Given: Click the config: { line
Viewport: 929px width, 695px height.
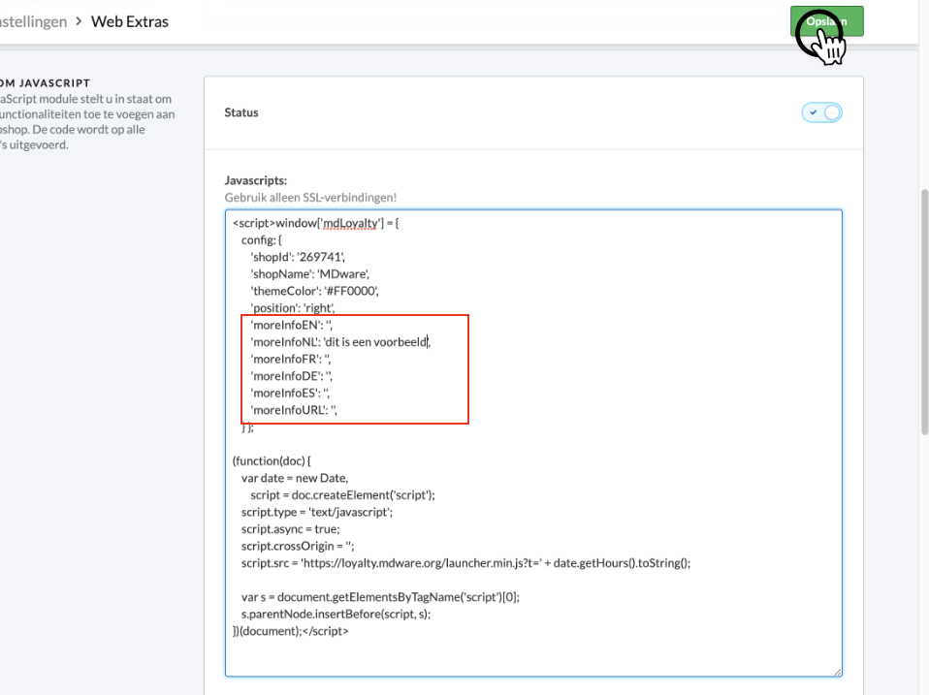Looking at the screenshot, I should point(261,239).
